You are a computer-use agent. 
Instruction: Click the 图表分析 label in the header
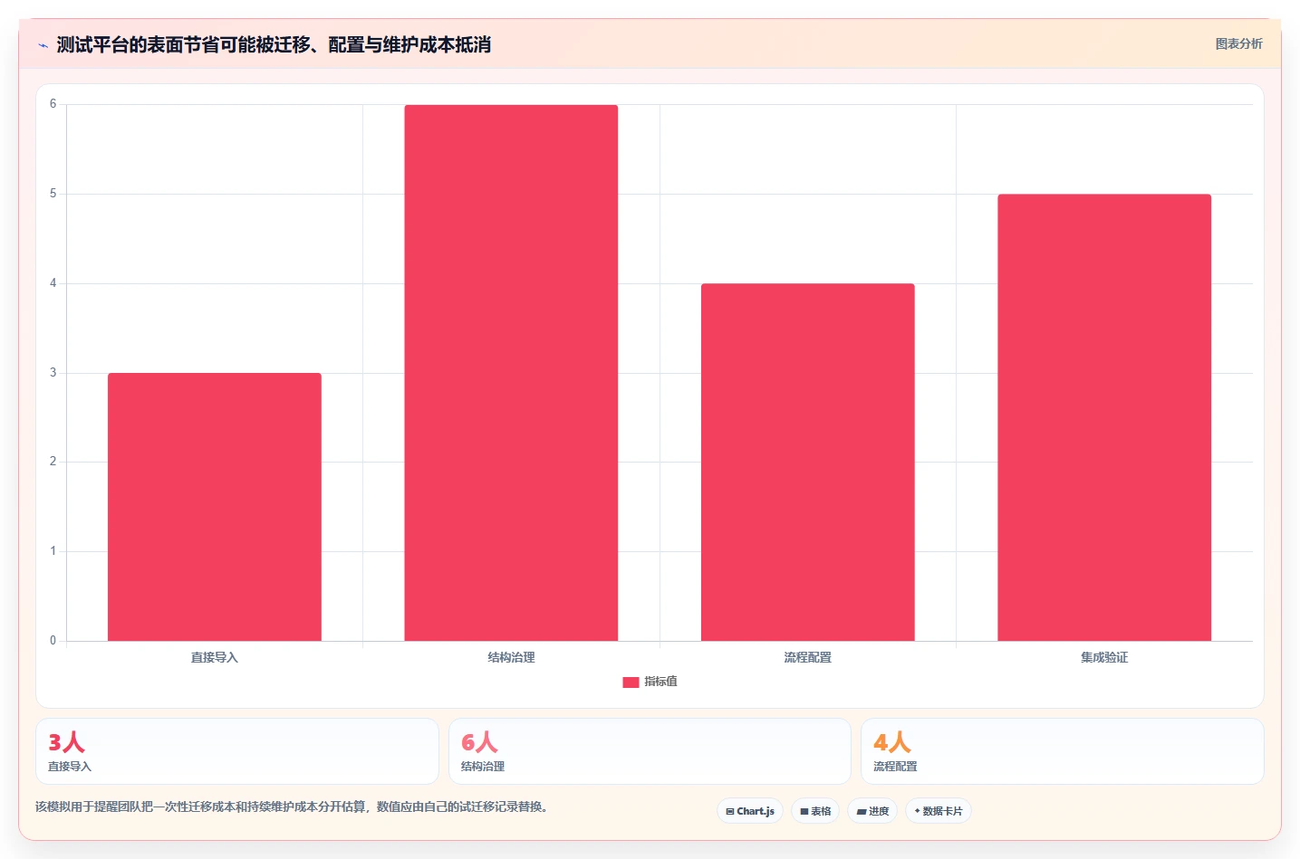[1238, 43]
